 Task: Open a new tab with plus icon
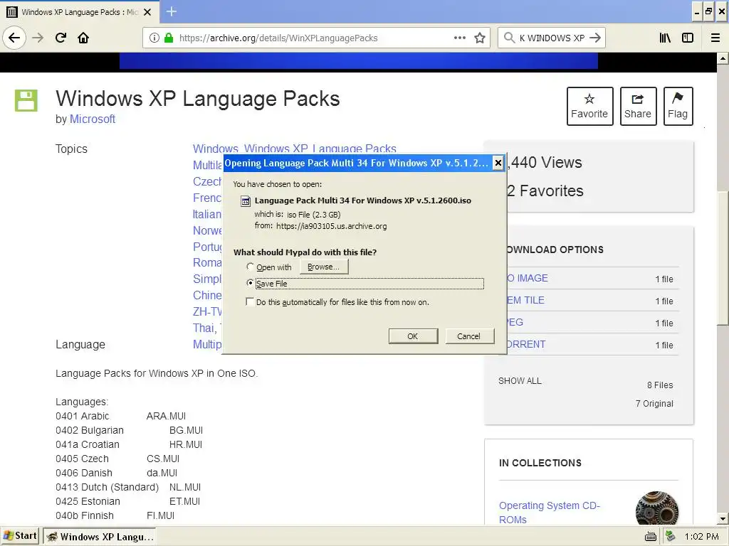[x=171, y=11]
